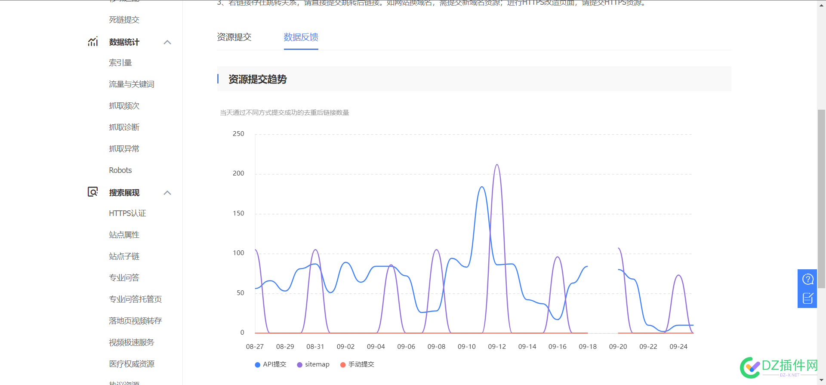
Task: Collapse the 数据统计 section chevron
Action: click(168, 42)
